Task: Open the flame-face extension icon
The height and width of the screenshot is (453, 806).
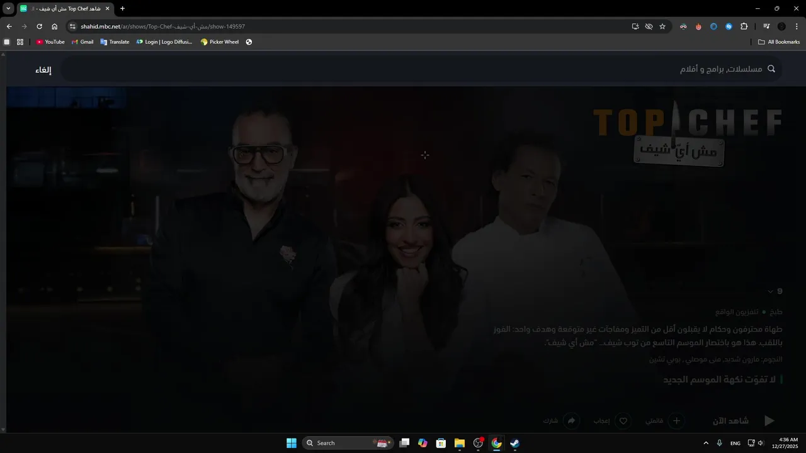Action: pyautogui.click(x=698, y=26)
